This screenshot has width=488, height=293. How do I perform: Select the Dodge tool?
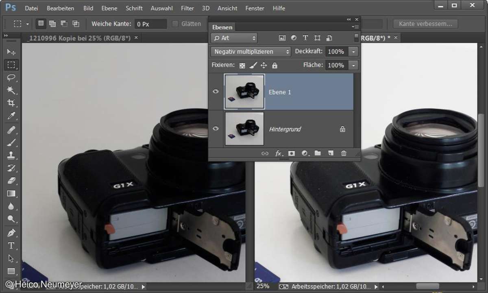pyautogui.click(x=11, y=219)
